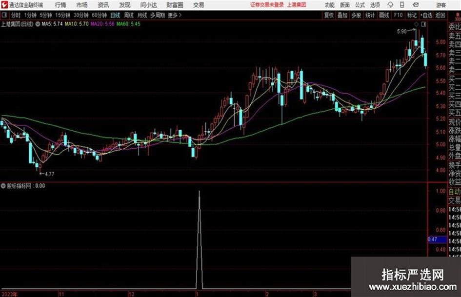461x297 pixels.
Task: Click the 统计 statistics toolbar button
Action: point(370,15)
